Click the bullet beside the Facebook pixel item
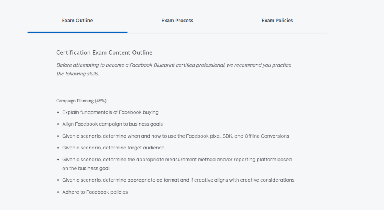The height and width of the screenshot is (210, 384). (58, 136)
